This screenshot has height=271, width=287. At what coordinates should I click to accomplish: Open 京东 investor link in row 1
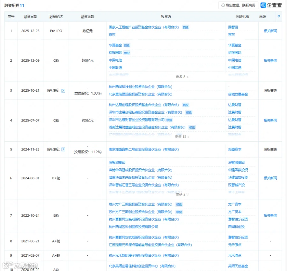[x=112, y=35]
